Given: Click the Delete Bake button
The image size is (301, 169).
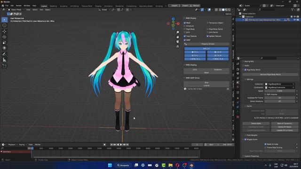Looking at the screenshot, I should click(x=256, y=123).
